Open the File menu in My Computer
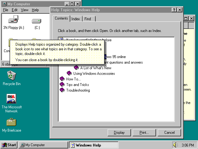This screenshot has height=149, width=198. pos(6,10)
